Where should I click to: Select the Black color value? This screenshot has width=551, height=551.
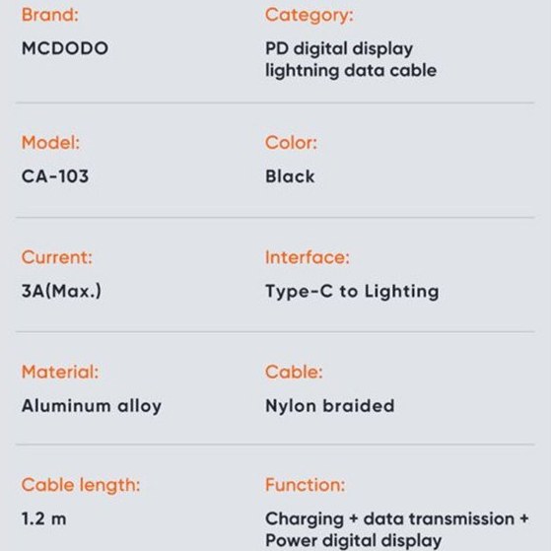290,176
